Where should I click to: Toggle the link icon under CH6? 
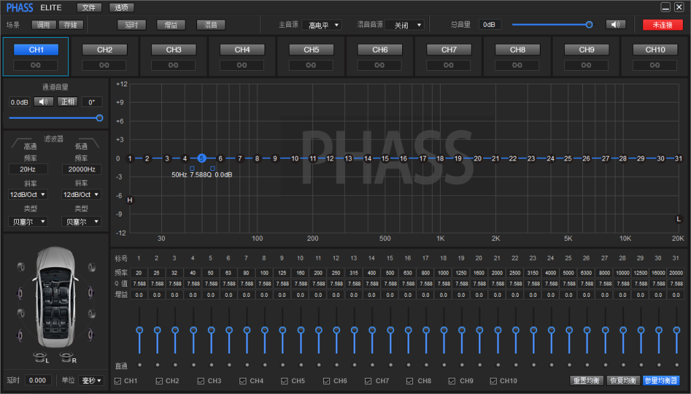[379, 65]
